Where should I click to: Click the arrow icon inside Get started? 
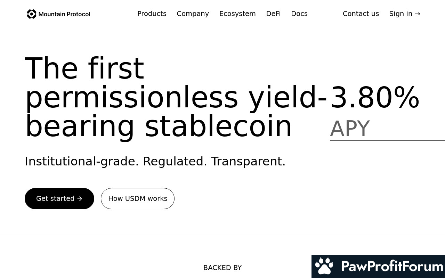point(80,199)
